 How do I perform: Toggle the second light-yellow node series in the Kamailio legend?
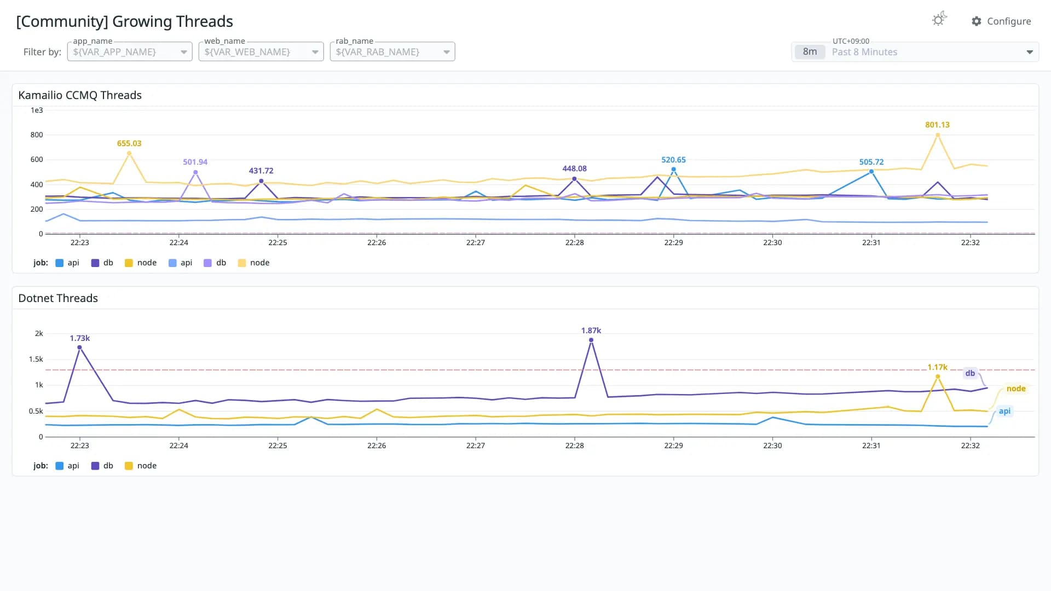[254, 263]
